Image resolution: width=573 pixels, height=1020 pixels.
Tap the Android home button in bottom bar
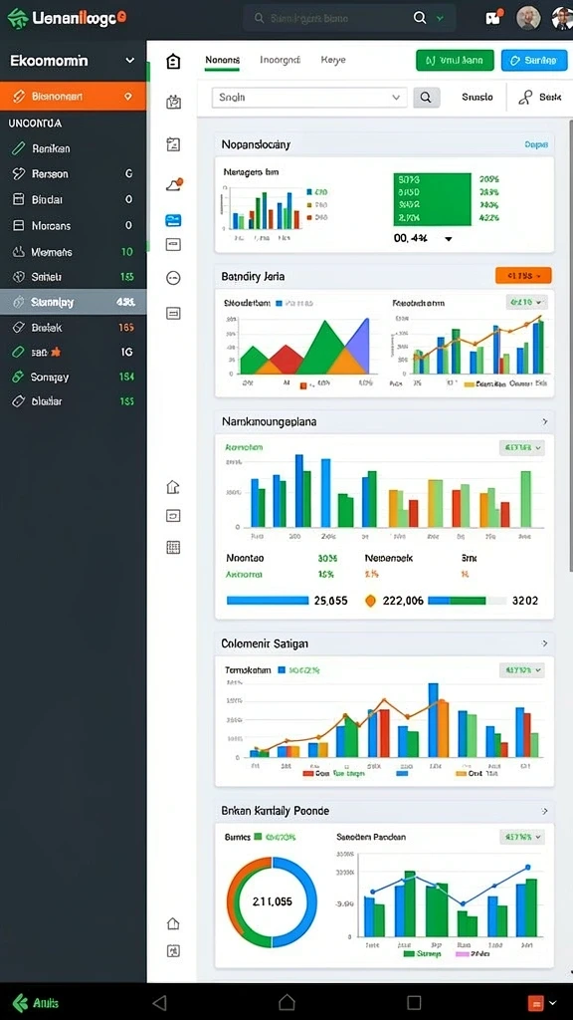point(286,1002)
